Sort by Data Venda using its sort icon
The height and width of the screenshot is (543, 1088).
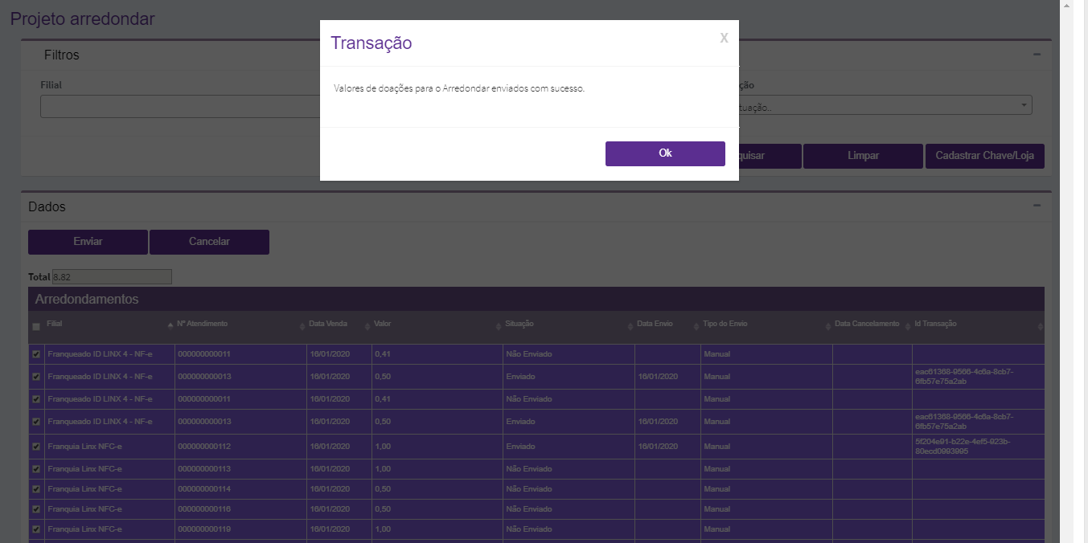[367, 327]
